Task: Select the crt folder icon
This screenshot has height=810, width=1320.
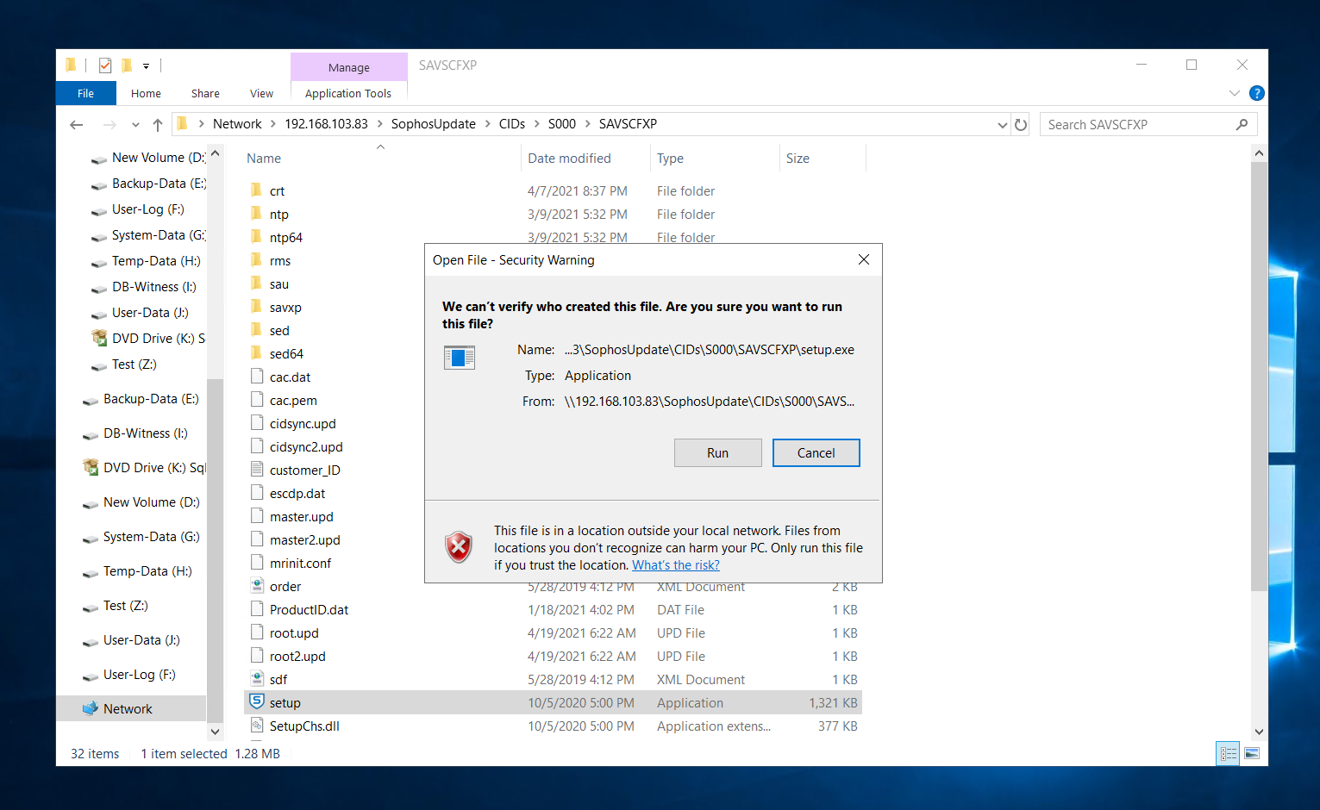Action: pyautogui.click(x=256, y=190)
